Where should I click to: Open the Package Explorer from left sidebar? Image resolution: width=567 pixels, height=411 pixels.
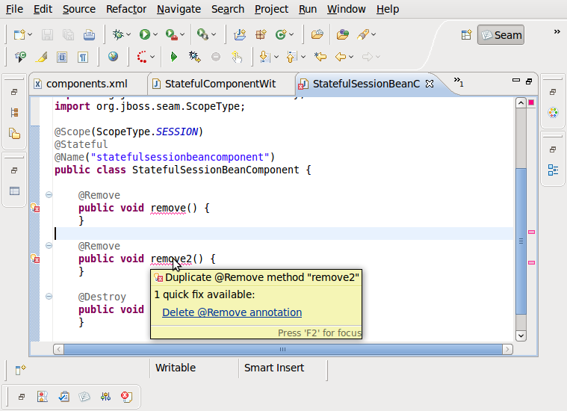pyautogui.click(x=14, y=134)
